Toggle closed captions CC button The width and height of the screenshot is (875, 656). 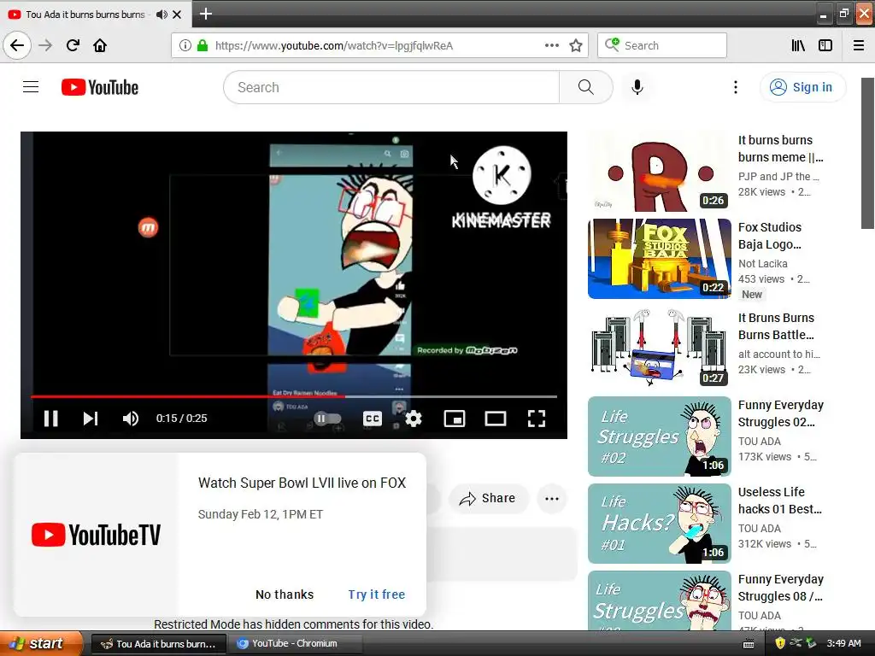pos(373,419)
